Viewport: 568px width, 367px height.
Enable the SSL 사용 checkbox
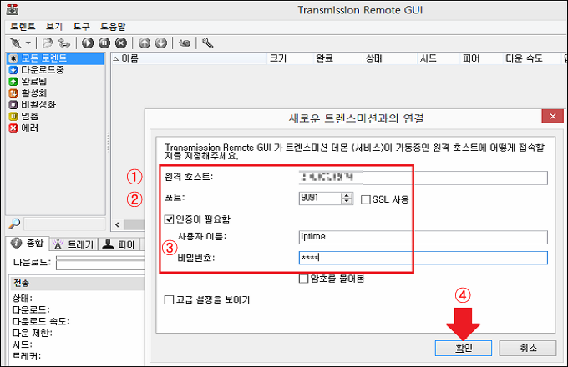coord(366,199)
